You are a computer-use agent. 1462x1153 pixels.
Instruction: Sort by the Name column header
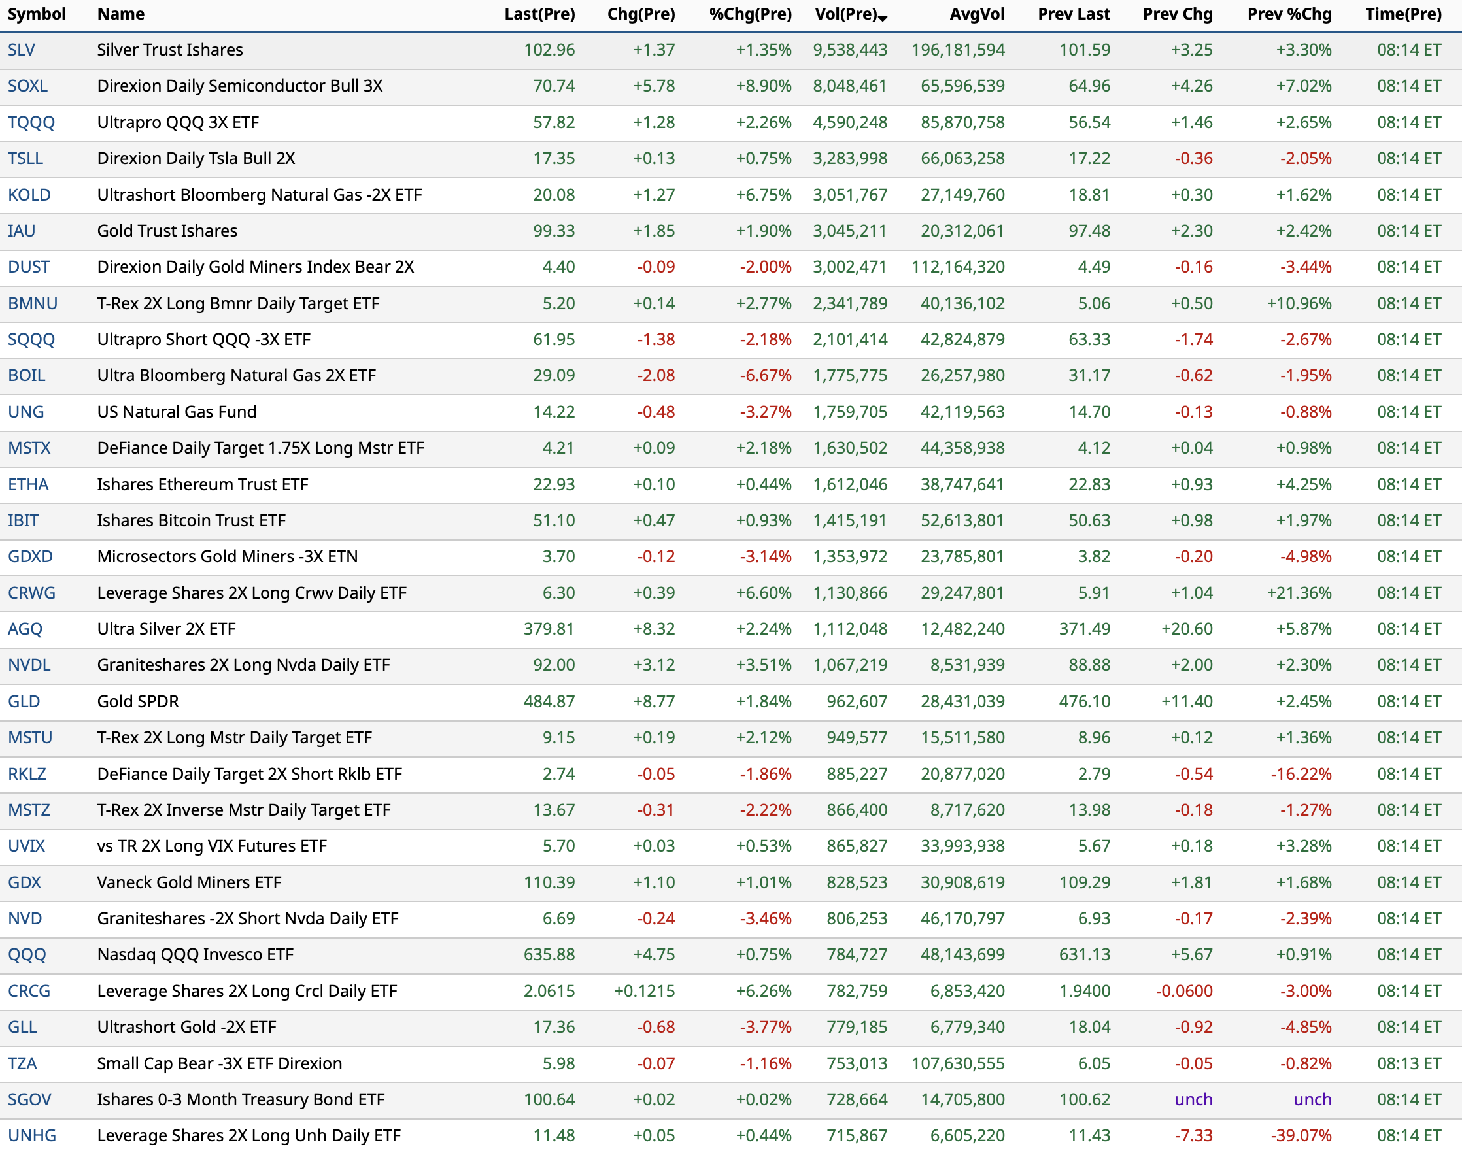(121, 14)
